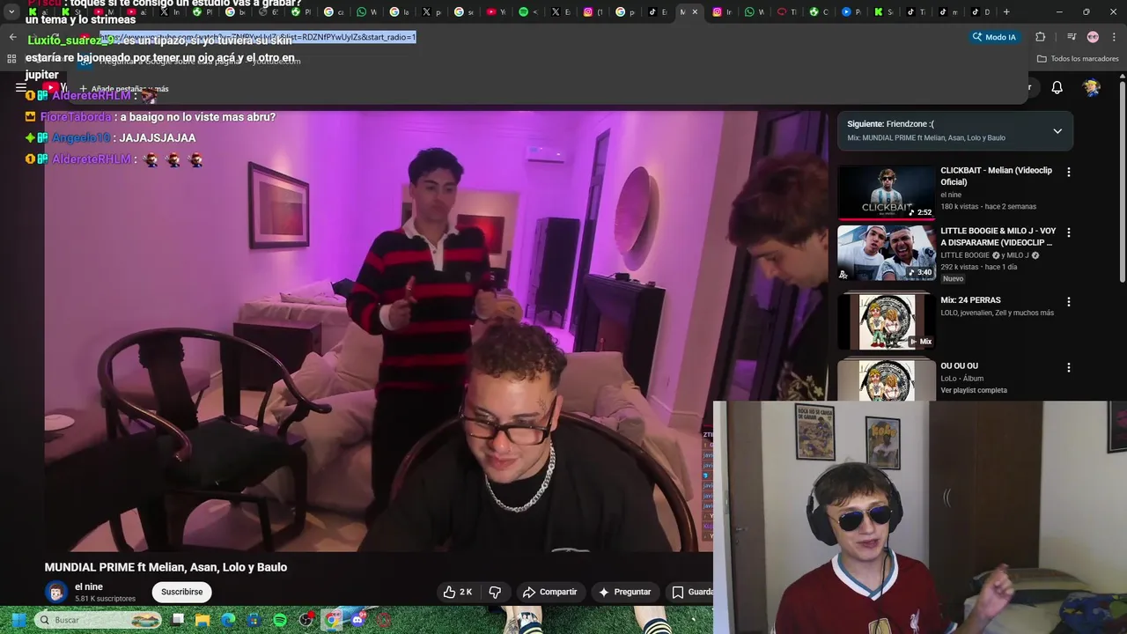
Task: Click the Preguntar button
Action: (624, 592)
